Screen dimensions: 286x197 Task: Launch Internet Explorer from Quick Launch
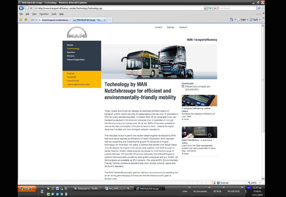pyautogui.click(x=53, y=188)
